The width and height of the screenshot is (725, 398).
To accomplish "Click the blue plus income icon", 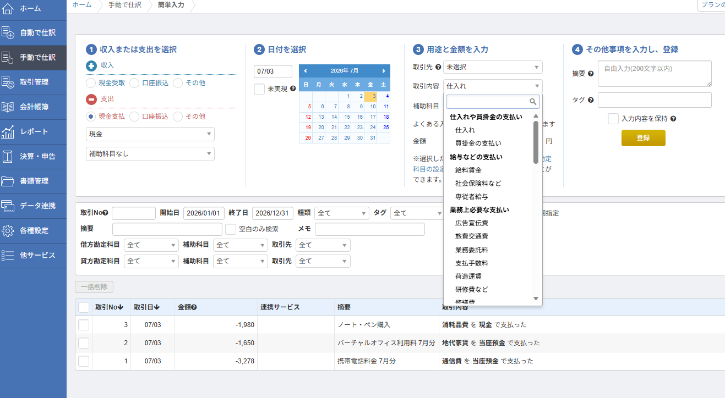I will tap(91, 65).
